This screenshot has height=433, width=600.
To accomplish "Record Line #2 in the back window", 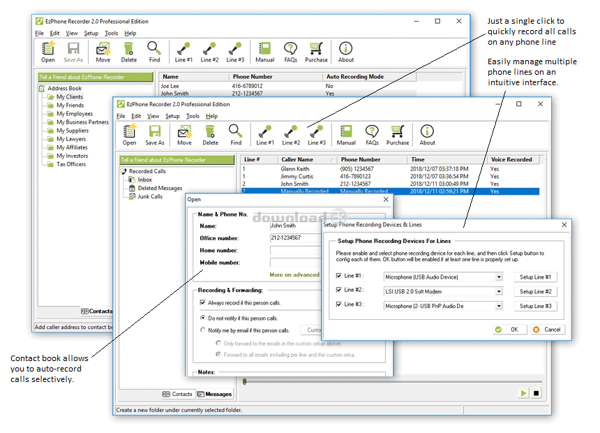I will pyautogui.click(x=209, y=52).
